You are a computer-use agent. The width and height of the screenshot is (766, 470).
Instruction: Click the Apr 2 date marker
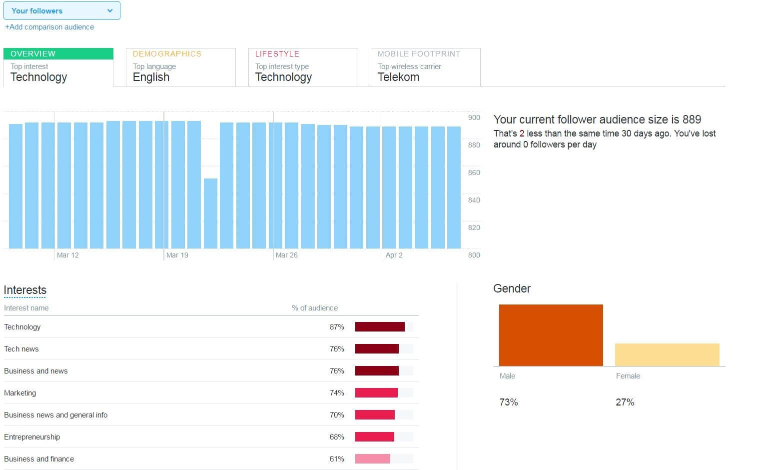click(x=394, y=255)
